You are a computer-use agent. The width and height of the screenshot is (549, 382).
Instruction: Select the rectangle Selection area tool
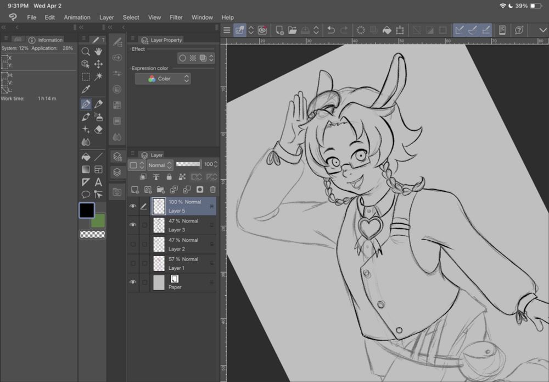86,76
